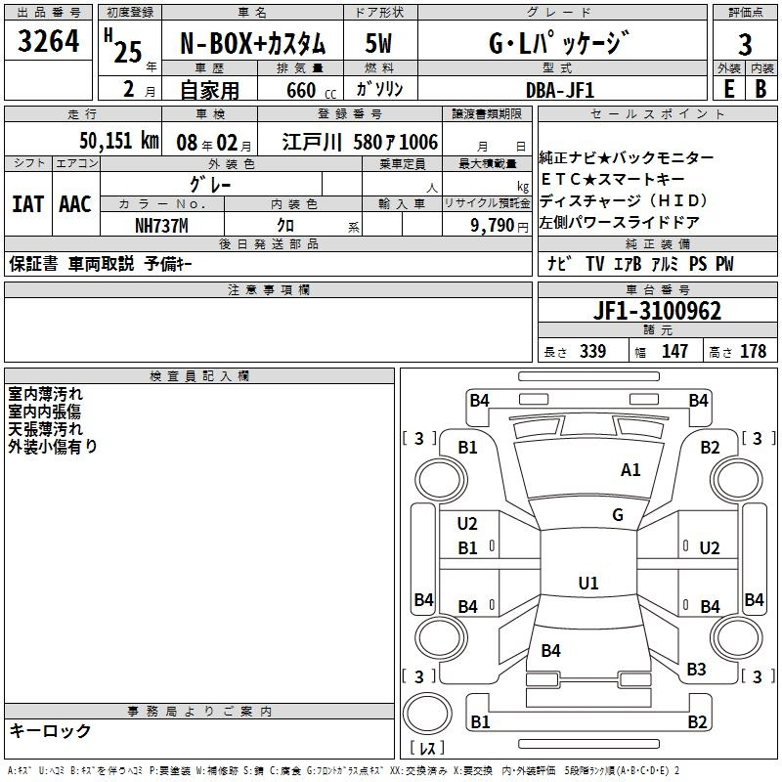
Task: Click displacement value 660 cc
Action: (x=311, y=91)
